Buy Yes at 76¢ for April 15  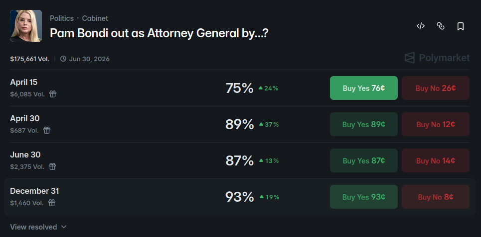point(363,88)
